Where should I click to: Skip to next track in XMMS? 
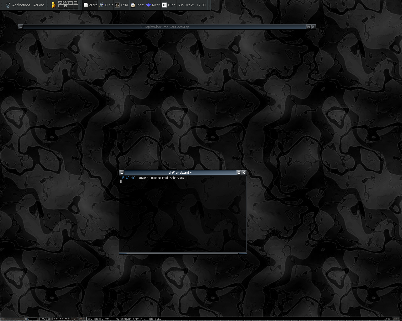click(66, 319)
